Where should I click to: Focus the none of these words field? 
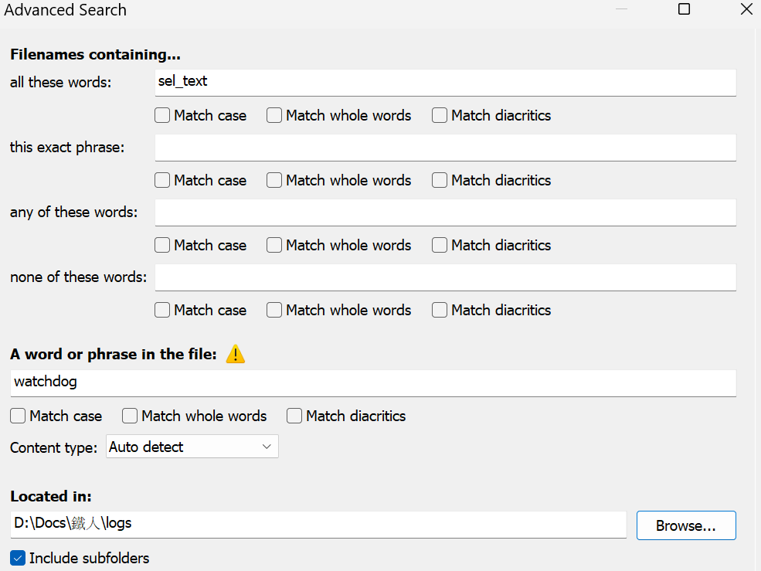coord(445,277)
